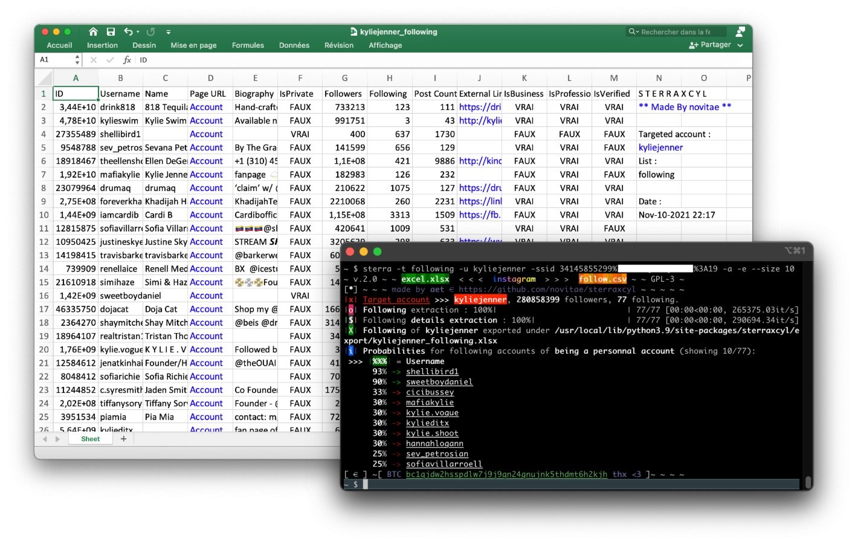Viewport: 852px width, 541px height.
Task: Open the Données ribbon tab
Action: 294,45
